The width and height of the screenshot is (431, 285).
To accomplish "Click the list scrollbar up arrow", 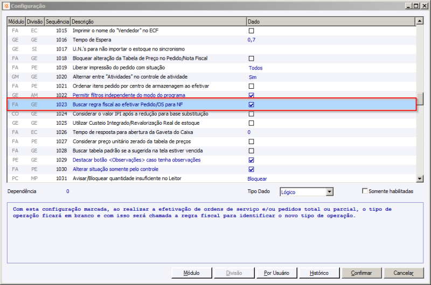I will pos(420,21).
